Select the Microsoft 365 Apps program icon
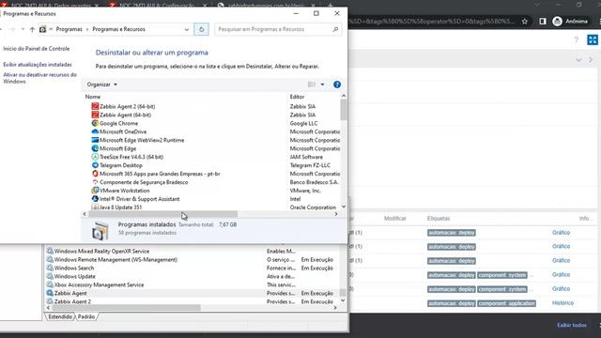 point(95,174)
